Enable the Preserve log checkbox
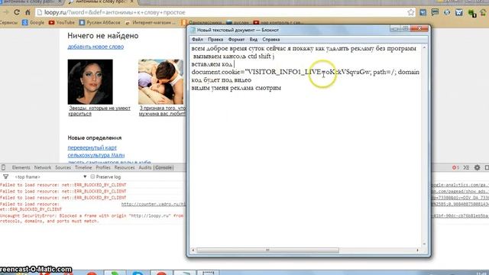The width and height of the screenshot is (489, 275). 92,176
